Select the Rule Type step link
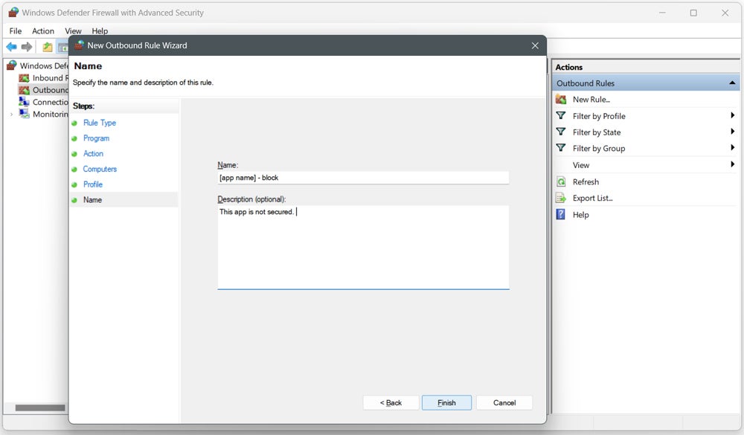This screenshot has width=744, height=435. coord(99,123)
